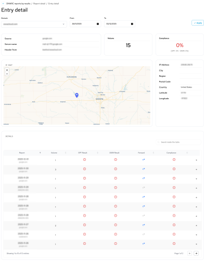The width and height of the screenshot is (204, 261).
Task: Click the back arrow in breadcrumb
Action: [3, 4]
